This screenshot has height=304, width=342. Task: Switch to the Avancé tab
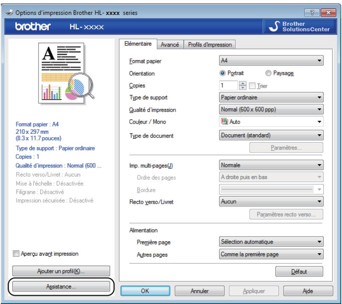[170, 45]
